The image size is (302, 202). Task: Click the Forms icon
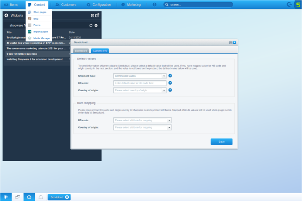click(x=29, y=25)
